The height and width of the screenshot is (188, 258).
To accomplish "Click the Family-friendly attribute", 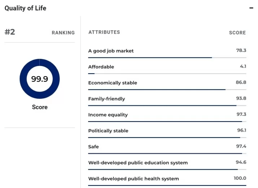I will [106, 99].
